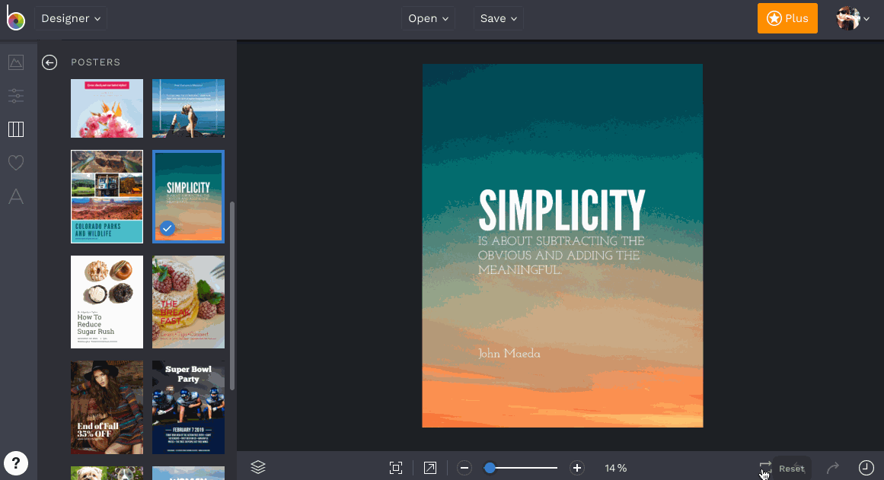Select the Templates columns sidebar icon
884x480 pixels.
[x=16, y=129]
